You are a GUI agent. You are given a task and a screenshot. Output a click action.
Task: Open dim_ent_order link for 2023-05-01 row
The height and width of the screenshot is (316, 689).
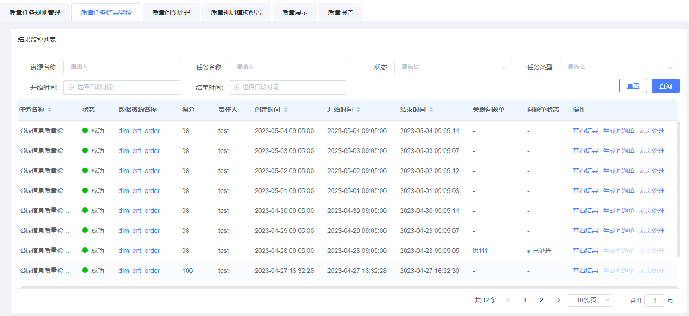[139, 191]
